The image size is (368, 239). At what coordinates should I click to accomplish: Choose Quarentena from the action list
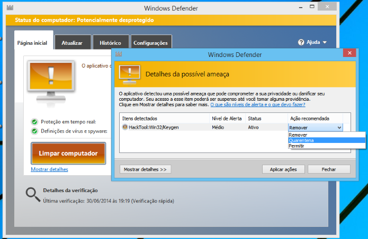(327, 140)
